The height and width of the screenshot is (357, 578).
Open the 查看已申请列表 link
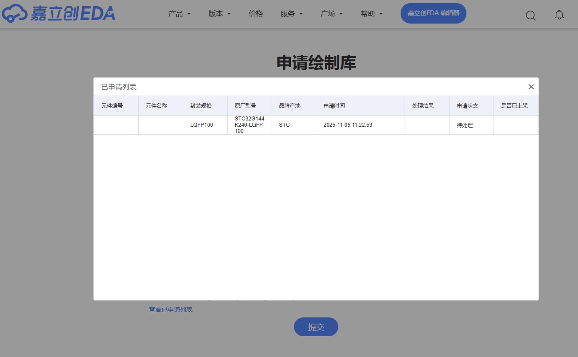point(170,309)
